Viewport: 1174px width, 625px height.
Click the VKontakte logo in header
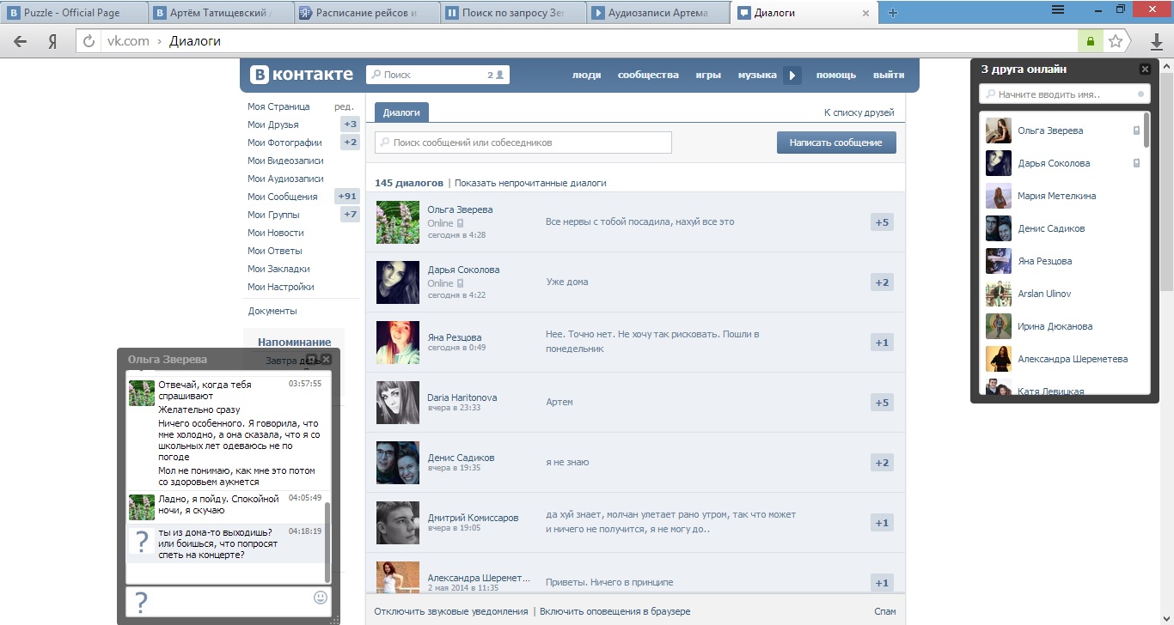tap(302, 75)
